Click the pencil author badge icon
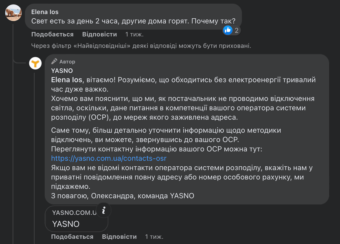The width and height of the screenshot is (340, 244). click(x=54, y=61)
